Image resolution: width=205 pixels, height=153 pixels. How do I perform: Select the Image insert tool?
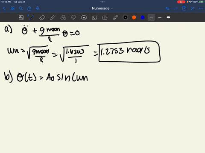coord(94,17)
